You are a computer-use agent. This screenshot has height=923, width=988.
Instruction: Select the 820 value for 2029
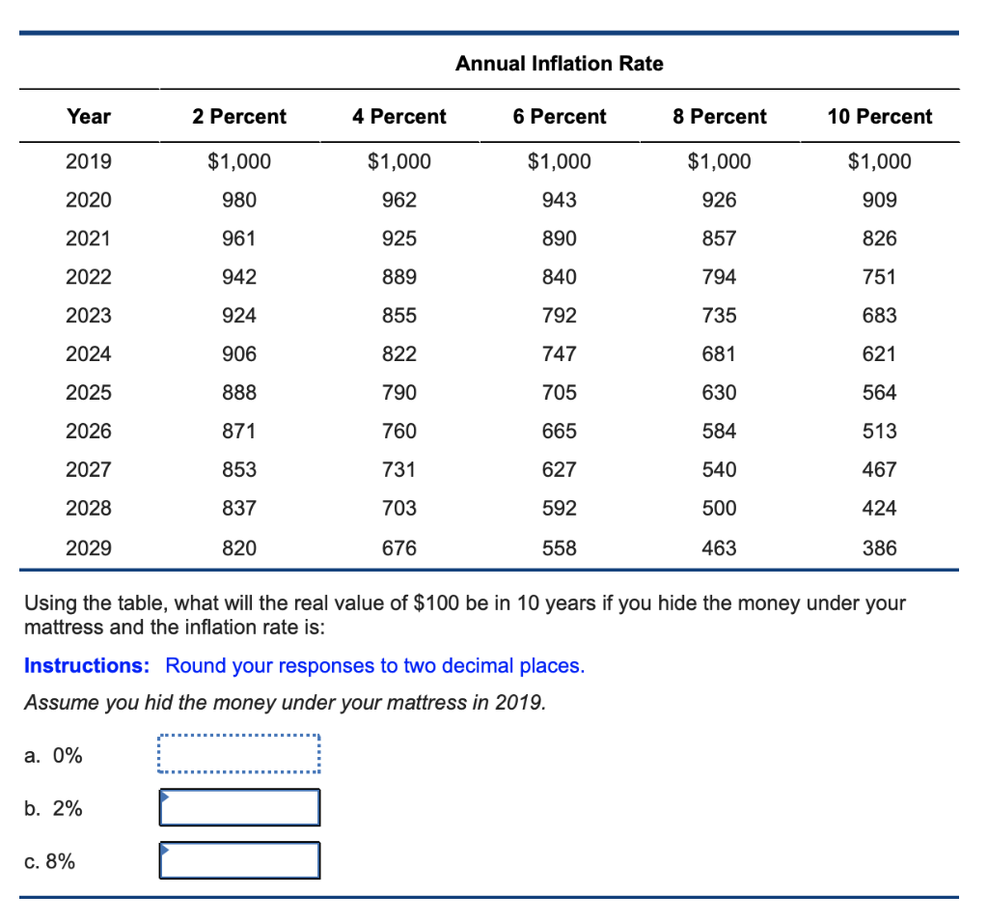coord(238,547)
